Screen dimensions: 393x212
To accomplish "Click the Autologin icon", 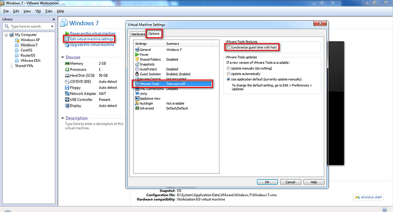I will tap(137, 103).
